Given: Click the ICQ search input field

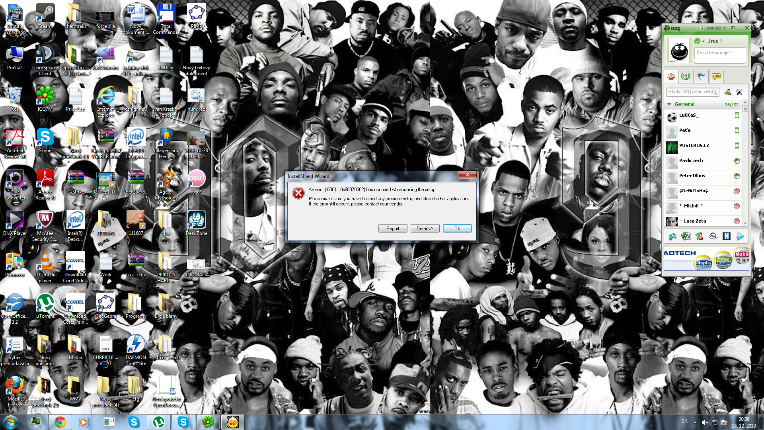Looking at the screenshot, I should (x=690, y=92).
